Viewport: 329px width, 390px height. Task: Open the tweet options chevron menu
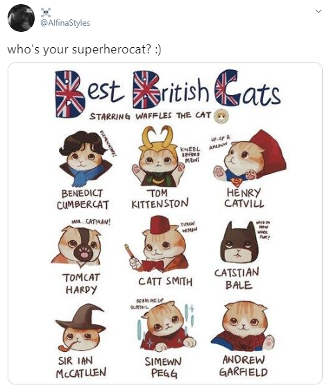coord(319,11)
